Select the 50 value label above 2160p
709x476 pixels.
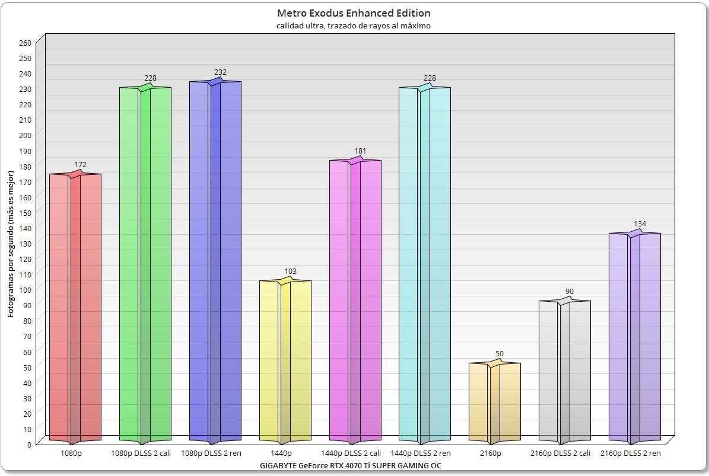(500, 354)
